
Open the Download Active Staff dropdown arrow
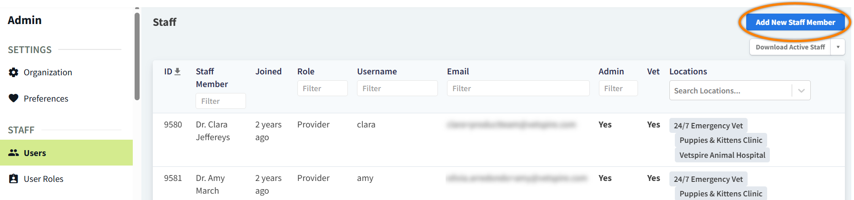coord(838,47)
